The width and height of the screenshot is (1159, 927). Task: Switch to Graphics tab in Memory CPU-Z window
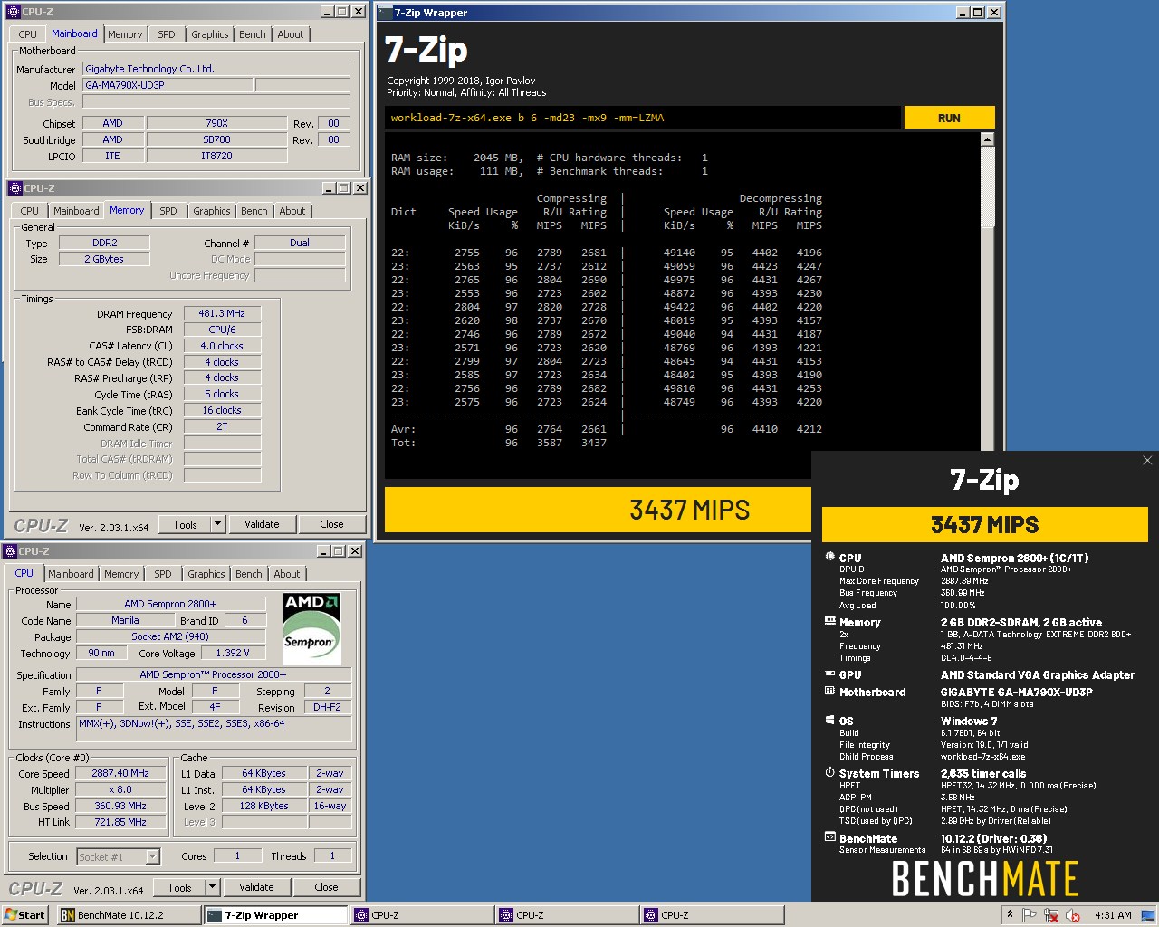[x=212, y=211]
